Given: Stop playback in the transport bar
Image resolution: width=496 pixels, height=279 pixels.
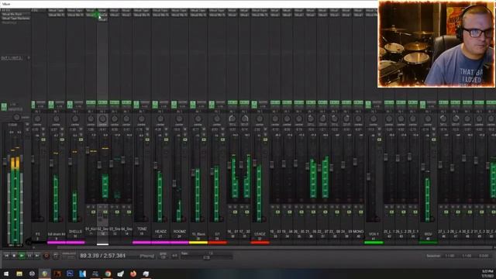Looking at the screenshot, I should pyautogui.click(x=14, y=256).
